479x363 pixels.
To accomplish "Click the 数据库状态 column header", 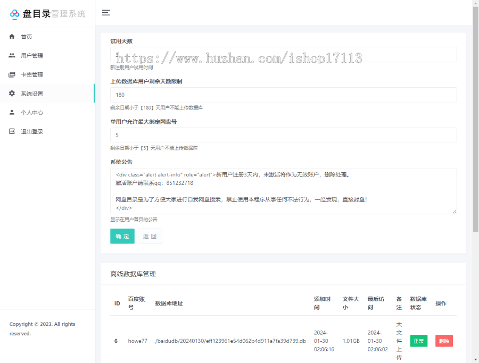I will click(418, 303).
